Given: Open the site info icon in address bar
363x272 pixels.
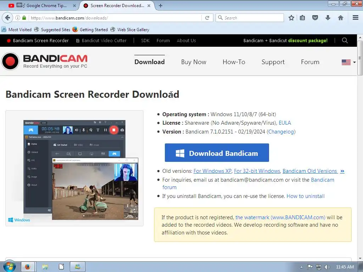Looking at the screenshot, I should tap(18, 18).
